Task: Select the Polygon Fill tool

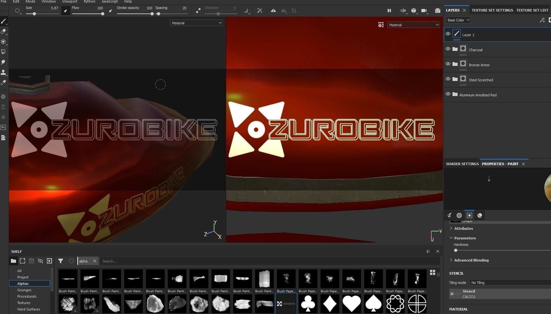Action: point(4,52)
